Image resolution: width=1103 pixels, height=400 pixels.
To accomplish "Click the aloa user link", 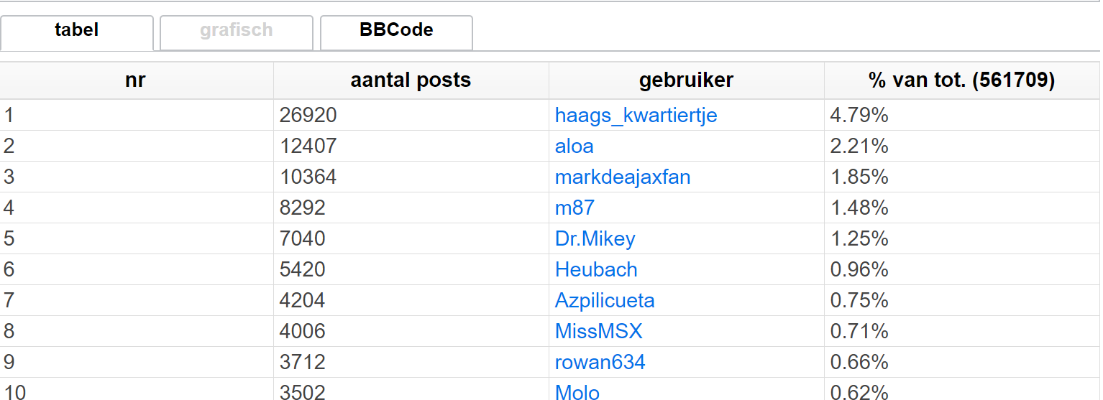I will tap(574, 146).
